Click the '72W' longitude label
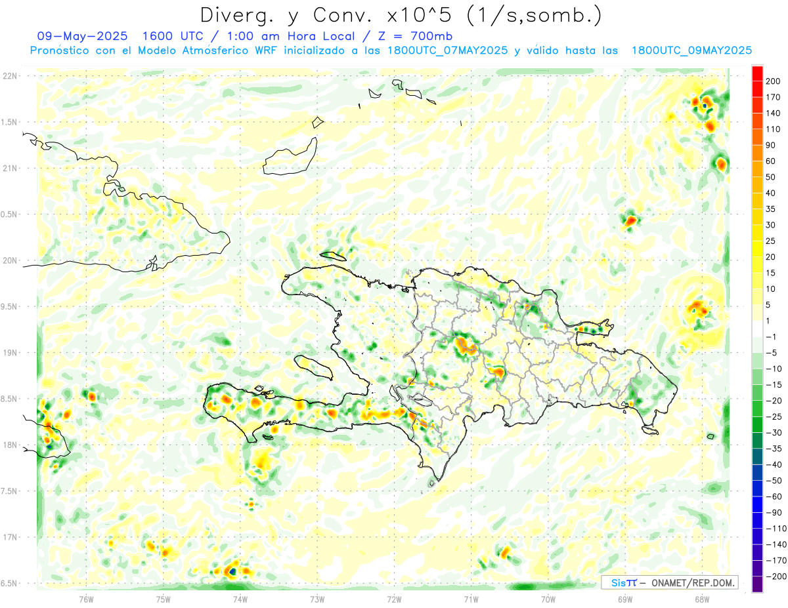The image size is (788, 608). tap(394, 599)
